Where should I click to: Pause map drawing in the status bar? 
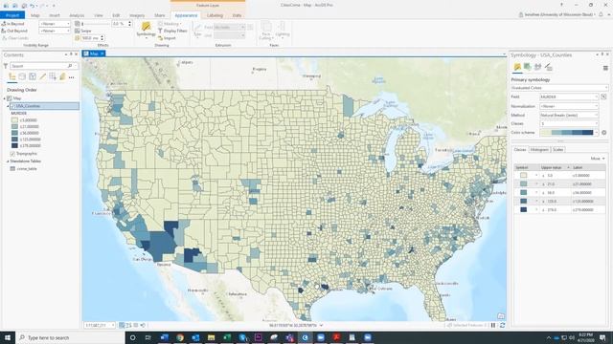pos(493,325)
